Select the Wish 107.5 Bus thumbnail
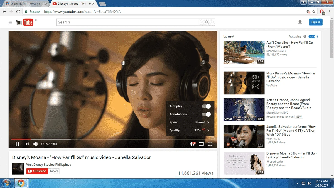 pos(244,136)
